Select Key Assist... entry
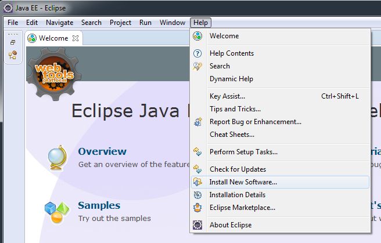The height and width of the screenshot is (243, 381). 280,96
